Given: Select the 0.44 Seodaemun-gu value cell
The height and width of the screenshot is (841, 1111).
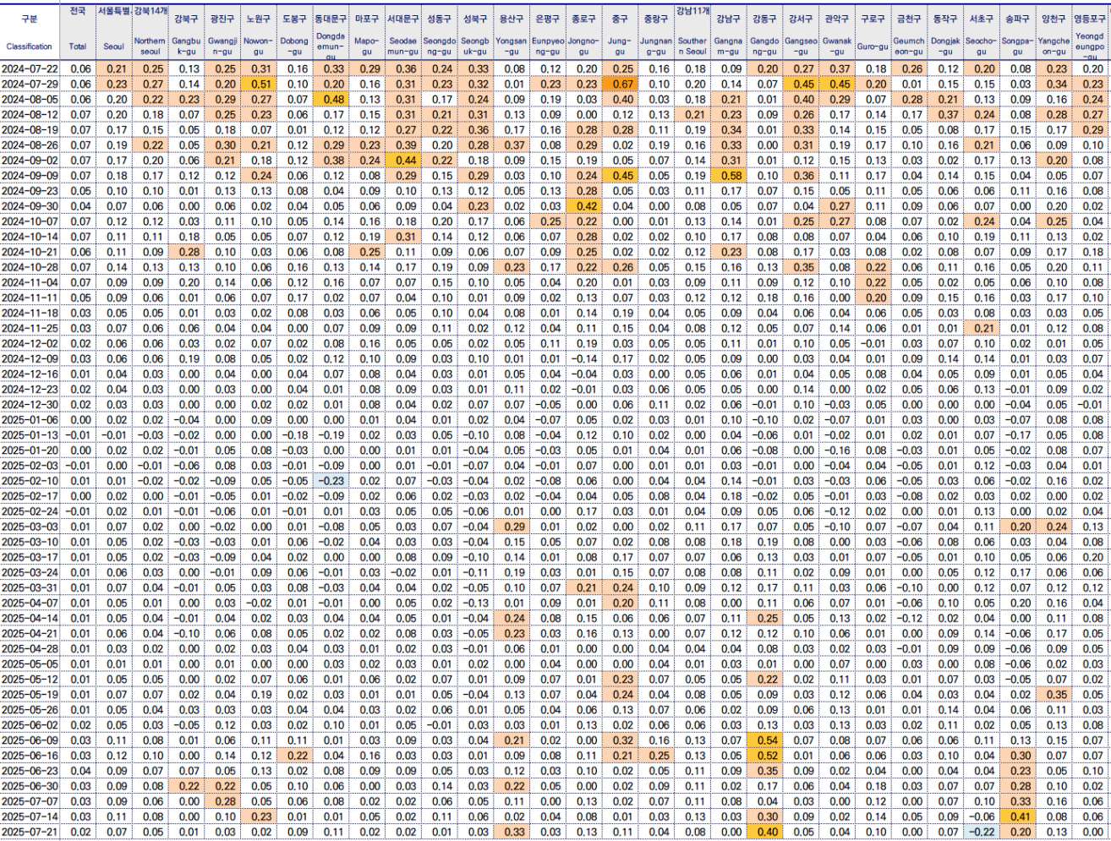Looking at the screenshot, I should pos(403,160).
